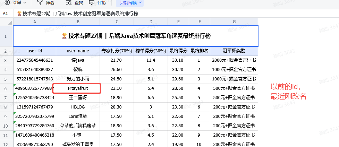339x147 pixels.
Task: Click the 王二蛋呀 name cell
Action: (78, 98)
